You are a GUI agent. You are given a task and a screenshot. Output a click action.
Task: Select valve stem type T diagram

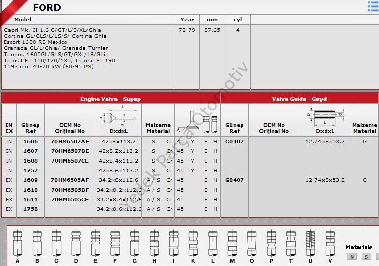291,244
